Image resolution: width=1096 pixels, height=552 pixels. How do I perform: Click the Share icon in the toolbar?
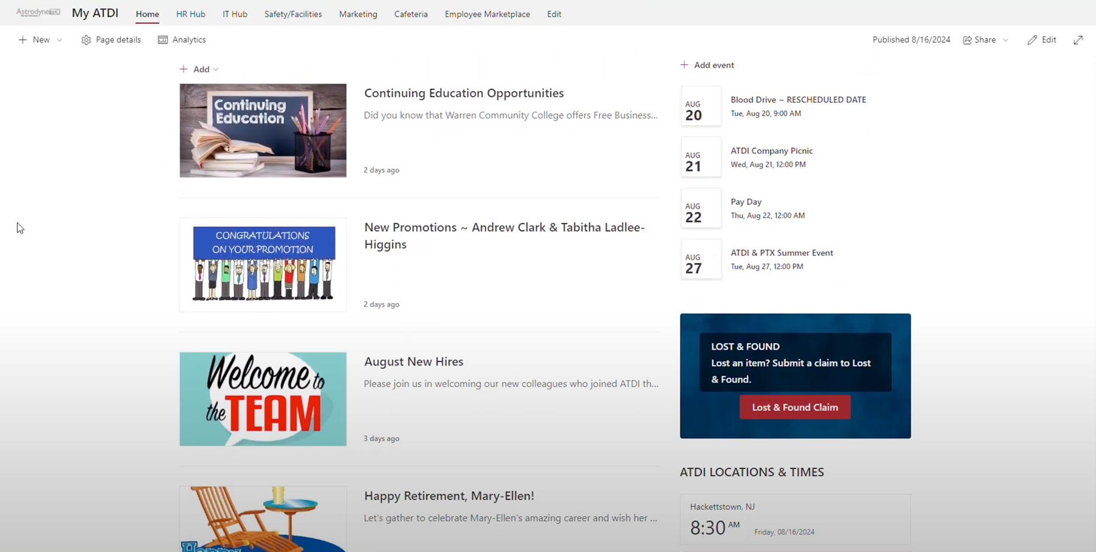[x=968, y=40]
